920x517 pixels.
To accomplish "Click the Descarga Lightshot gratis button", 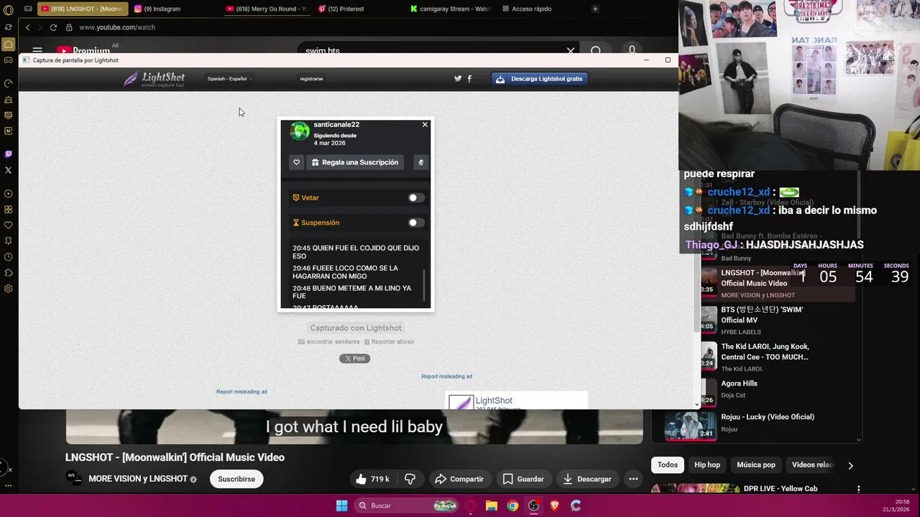I will 540,79.
